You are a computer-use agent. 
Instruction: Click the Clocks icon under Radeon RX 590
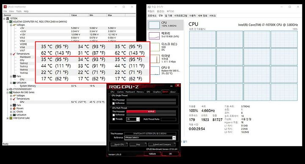pyautogui.click(x=14, y=112)
